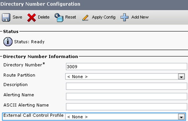The width and height of the screenshot is (188, 121).
Task: Focus the Alerting Name text field
Action: click(x=126, y=96)
